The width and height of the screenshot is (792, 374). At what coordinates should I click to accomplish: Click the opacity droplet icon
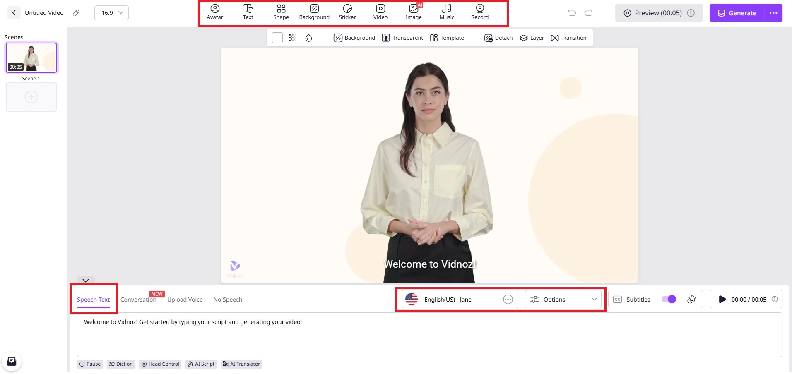pyautogui.click(x=308, y=38)
